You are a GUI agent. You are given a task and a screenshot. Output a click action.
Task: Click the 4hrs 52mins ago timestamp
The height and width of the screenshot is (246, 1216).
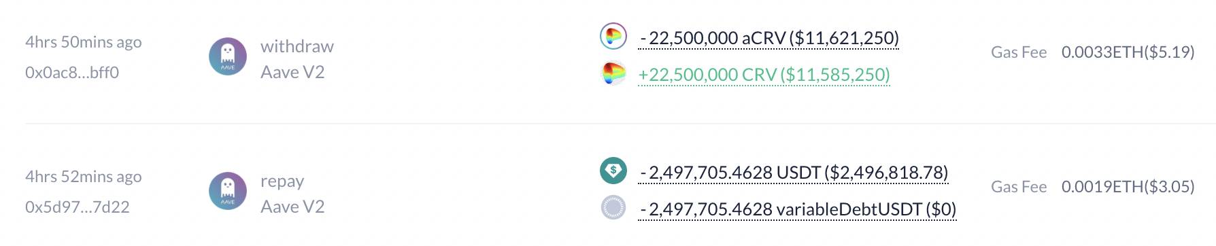84,177
